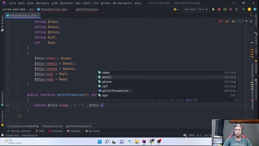Click \Tiojobs\CursoPooPhp namespace breadcrumb

point(23,126)
